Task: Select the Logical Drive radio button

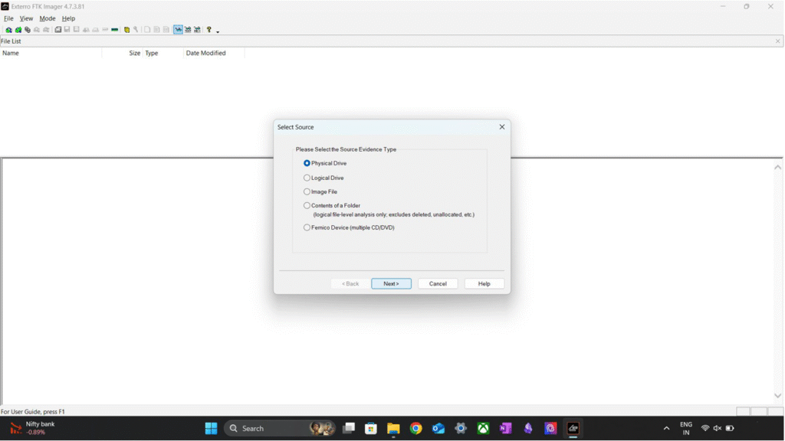Action: coord(307,178)
